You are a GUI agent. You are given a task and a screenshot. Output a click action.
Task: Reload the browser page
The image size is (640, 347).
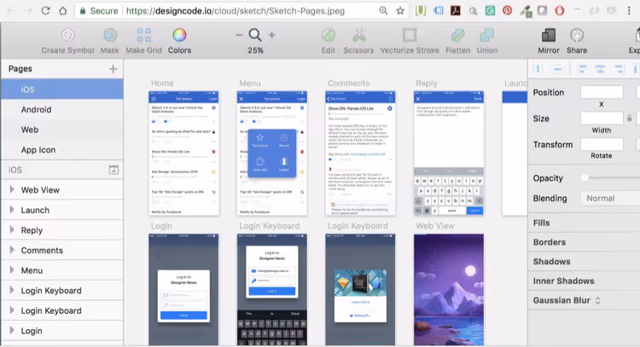45,11
